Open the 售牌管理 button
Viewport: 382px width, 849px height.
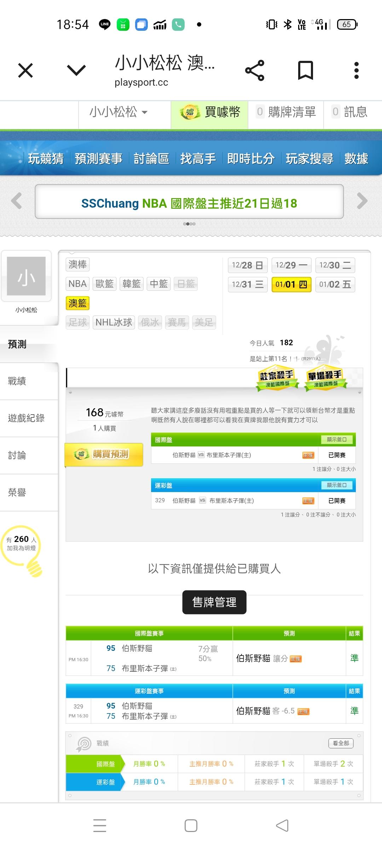(x=214, y=602)
